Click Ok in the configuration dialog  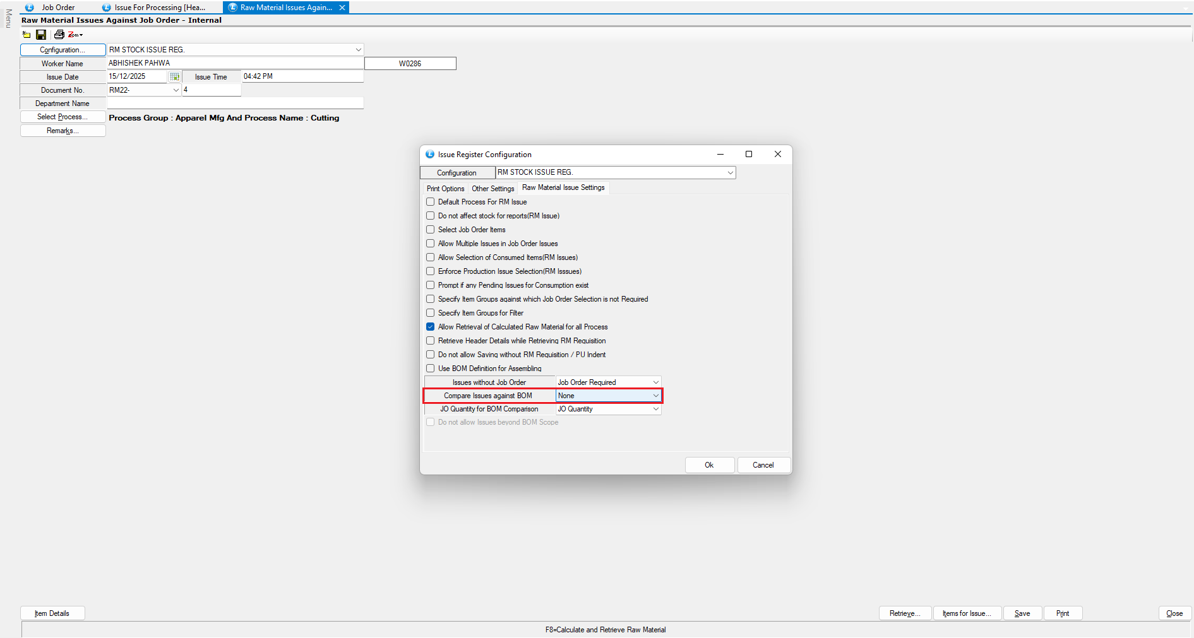[709, 465]
